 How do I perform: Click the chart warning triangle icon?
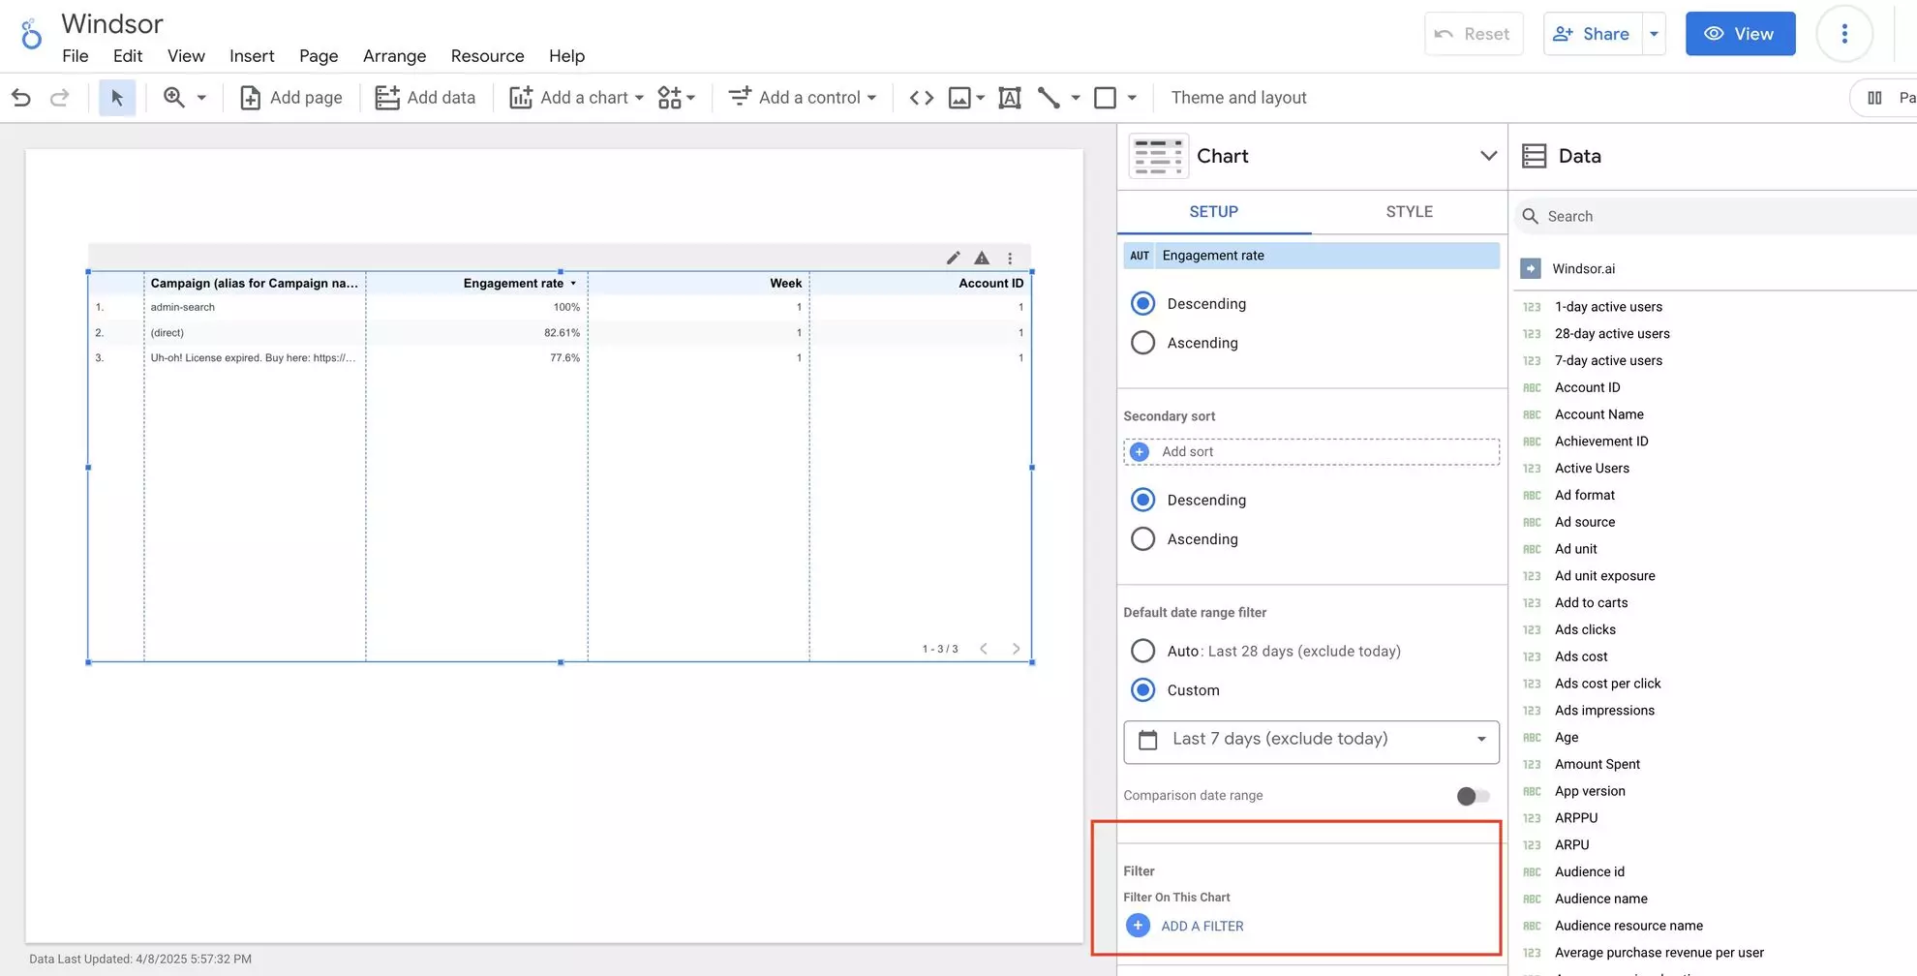[981, 258]
